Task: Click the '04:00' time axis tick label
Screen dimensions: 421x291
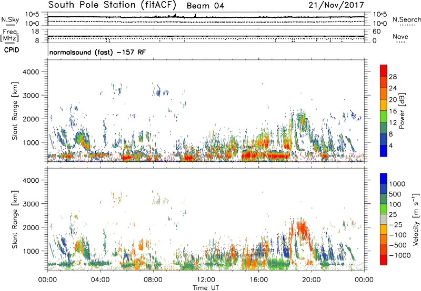Action: click(101, 280)
